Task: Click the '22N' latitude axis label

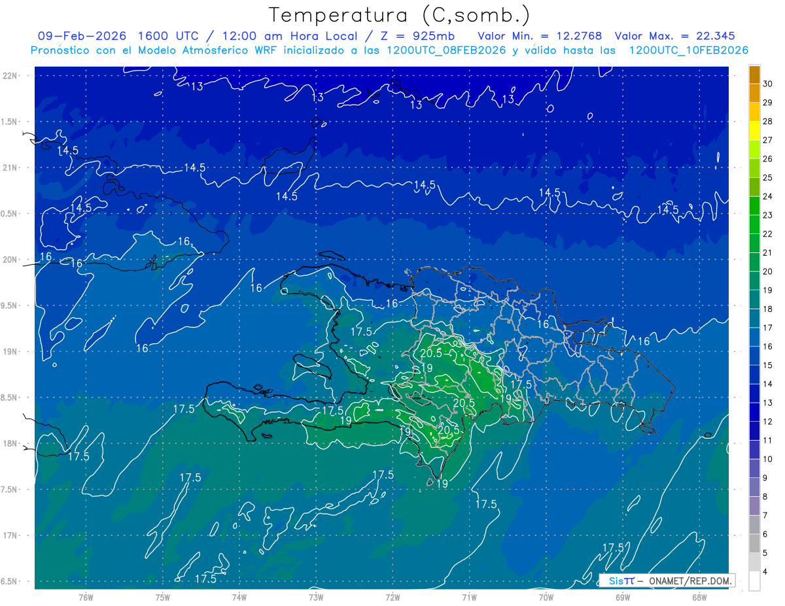Action: (x=10, y=75)
